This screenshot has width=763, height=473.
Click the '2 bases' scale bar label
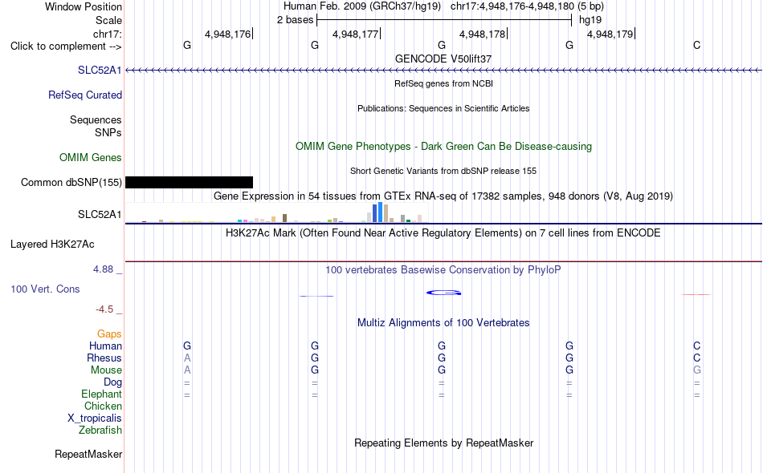click(296, 20)
